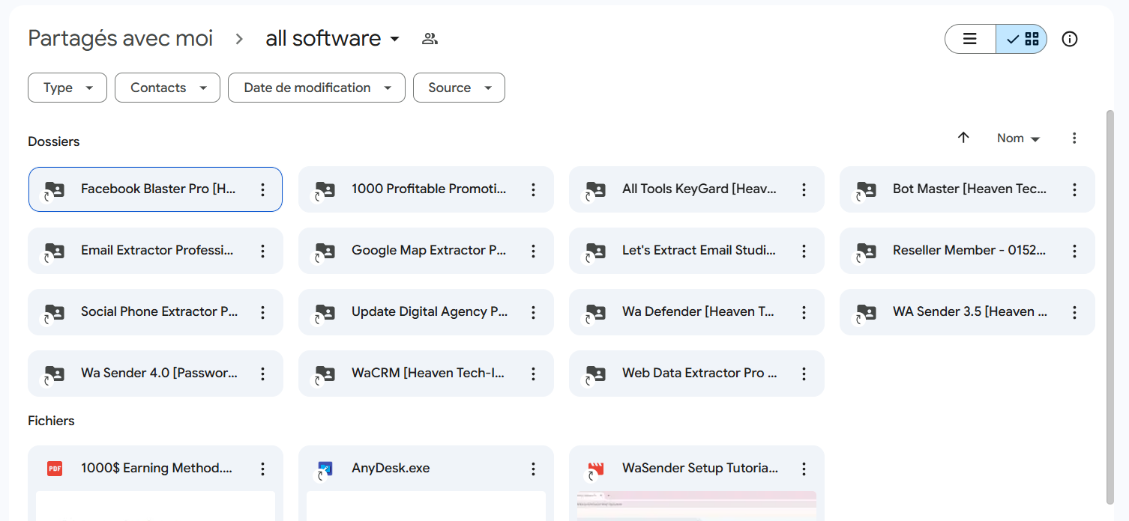
Task: Open the WA Sender 3.5 folder
Action: pyautogui.click(x=967, y=312)
